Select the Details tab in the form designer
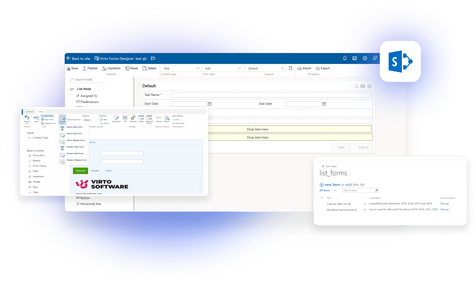 [x=95, y=171]
